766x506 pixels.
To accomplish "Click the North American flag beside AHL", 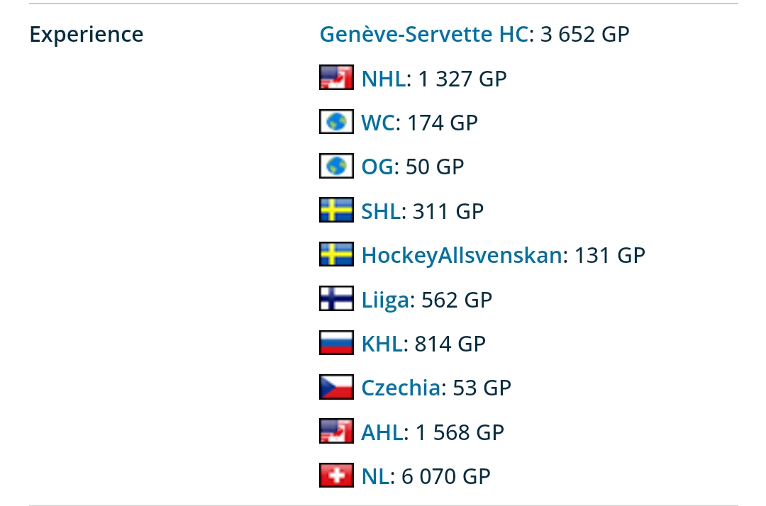I will click(x=336, y=432).
